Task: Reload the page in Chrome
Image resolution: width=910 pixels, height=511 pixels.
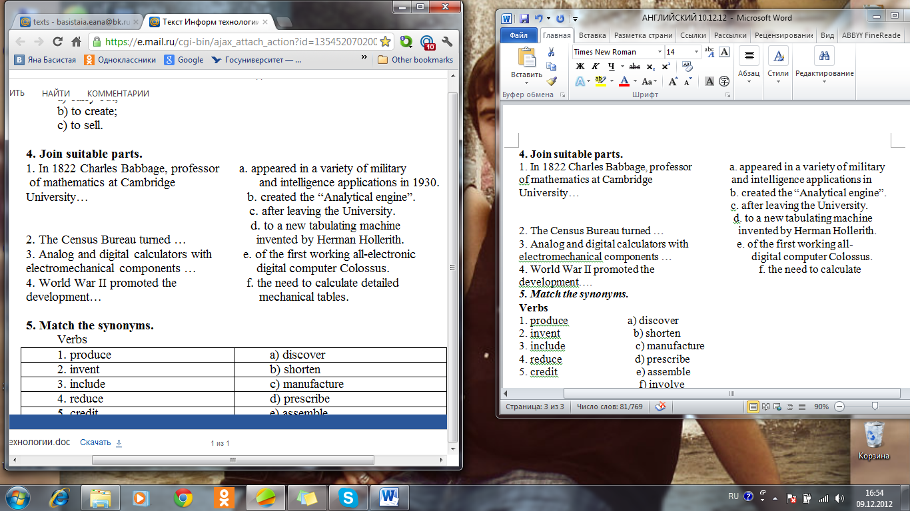Action: pos(57,41)
